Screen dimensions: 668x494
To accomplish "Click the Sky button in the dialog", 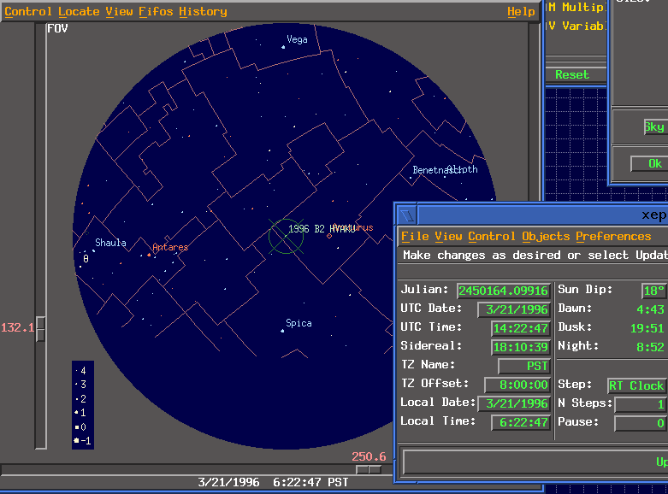I will 655,127.
